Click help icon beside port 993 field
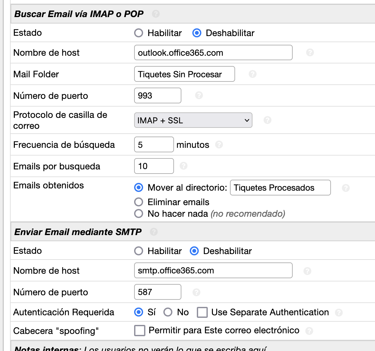Image resolution: width=375 pixels, height=351 pixels. click(x=199, y=95)
